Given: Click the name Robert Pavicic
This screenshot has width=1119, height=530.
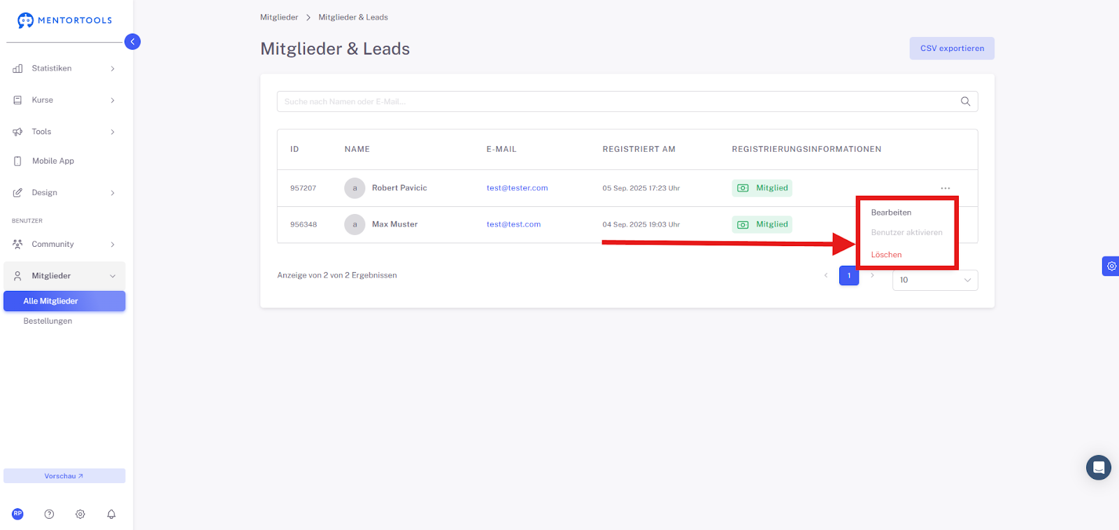Looking at the screenshot, I should 399,188.
